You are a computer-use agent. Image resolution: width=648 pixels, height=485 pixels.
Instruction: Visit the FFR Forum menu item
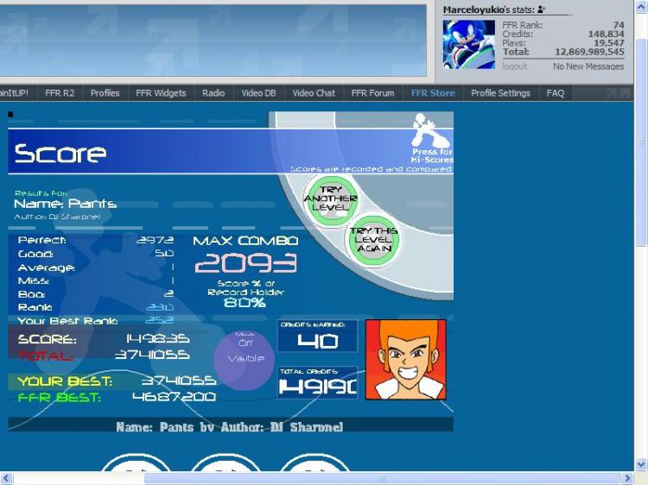coord(372,93)
